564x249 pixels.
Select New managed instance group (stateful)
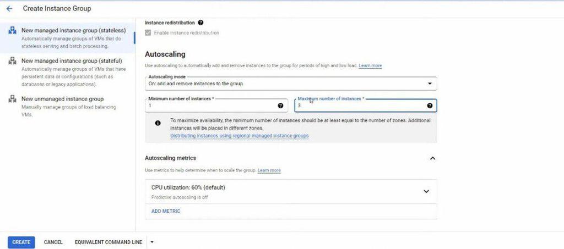[x=71, y=61]
